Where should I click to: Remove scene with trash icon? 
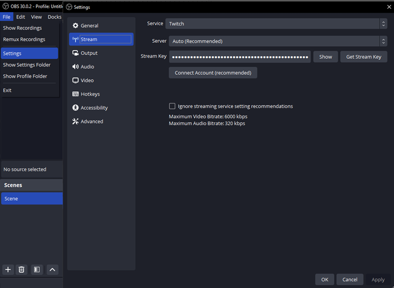(21, 270)
